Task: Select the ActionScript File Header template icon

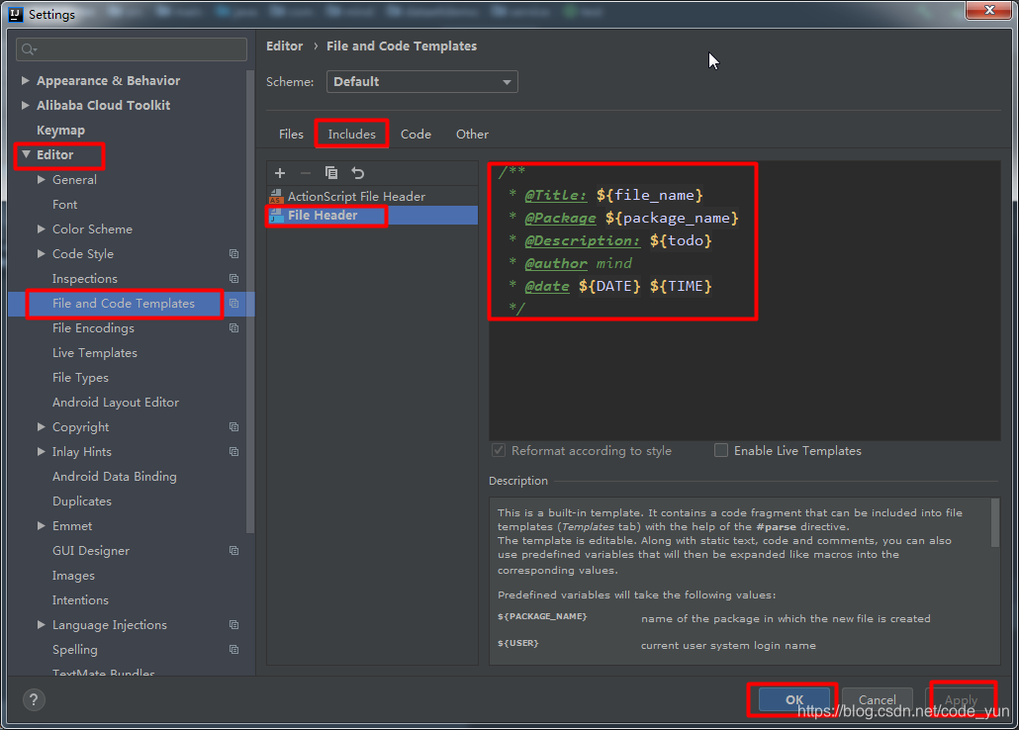Action: 276,196
